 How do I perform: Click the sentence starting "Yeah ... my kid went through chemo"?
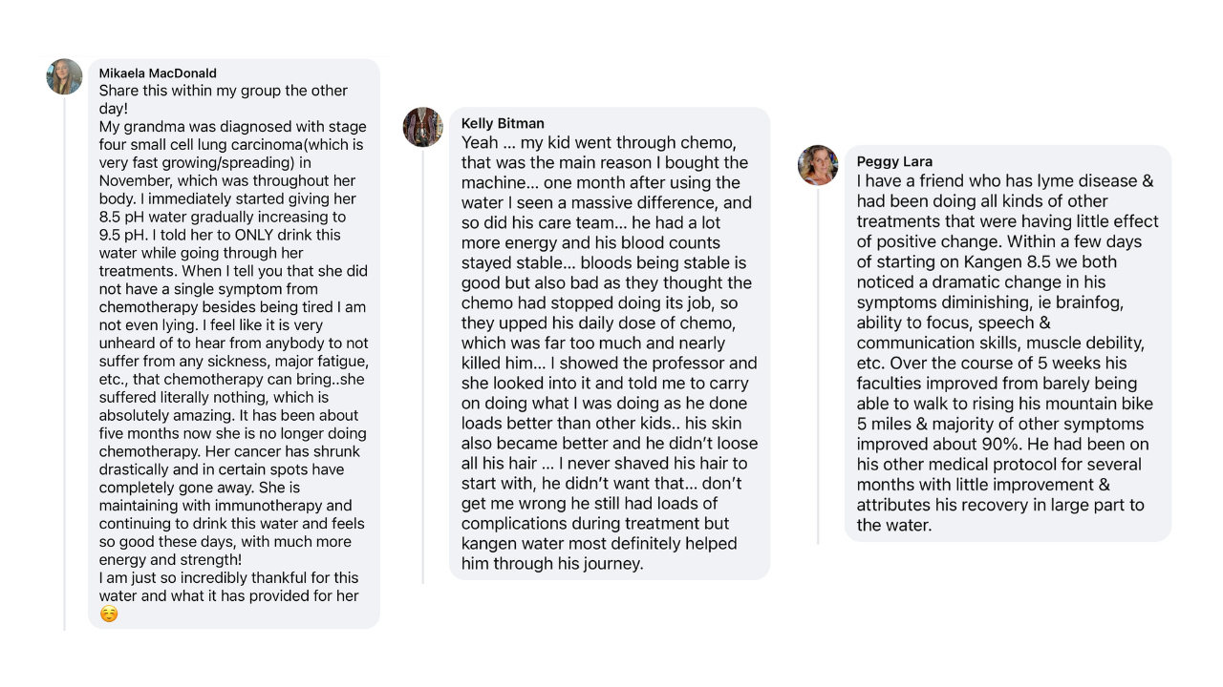point(599,143)
